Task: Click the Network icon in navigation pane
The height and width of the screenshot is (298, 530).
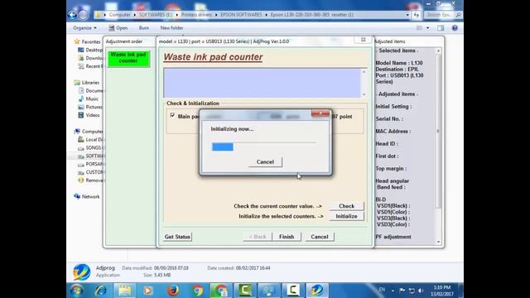Action: click(x=77, y=196)
